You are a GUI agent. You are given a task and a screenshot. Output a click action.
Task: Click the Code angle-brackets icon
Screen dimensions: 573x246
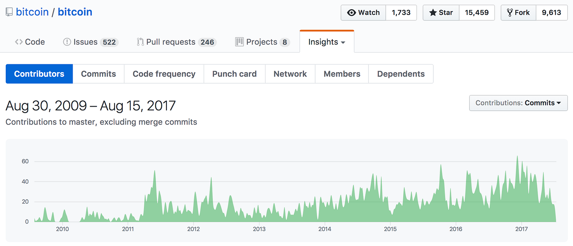19,42
